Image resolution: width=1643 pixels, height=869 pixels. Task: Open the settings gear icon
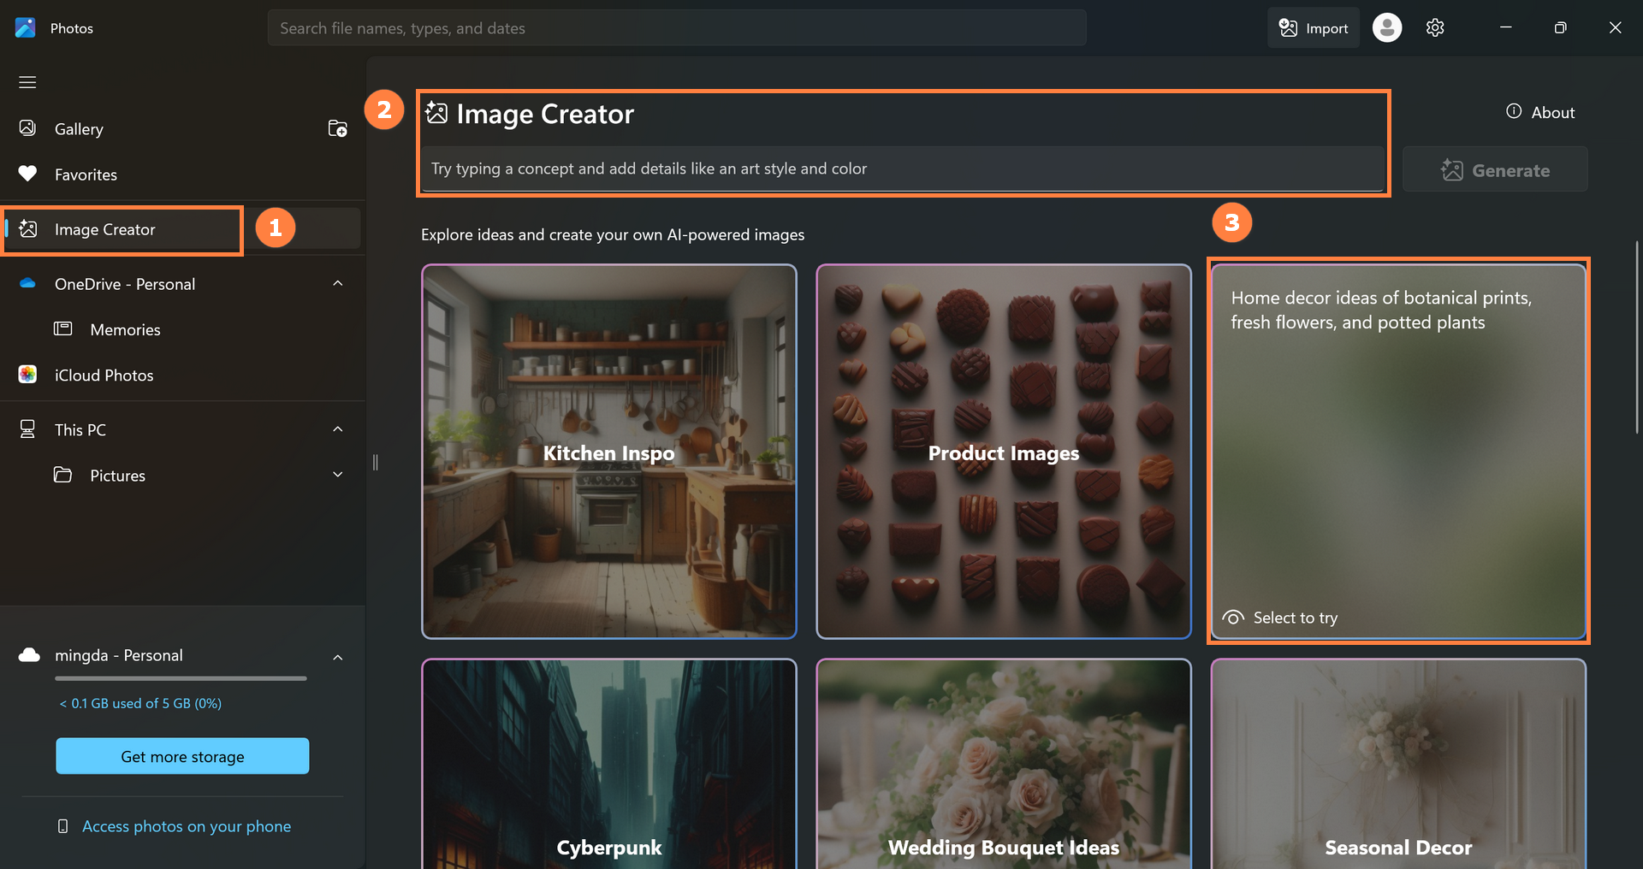coord(1435,28)
